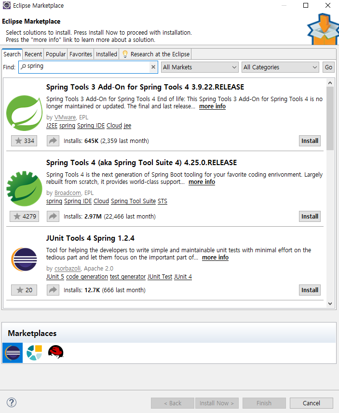Share the Spring Tools 4 entry
The width and height of the screenshot is (339, 413).
53,216
